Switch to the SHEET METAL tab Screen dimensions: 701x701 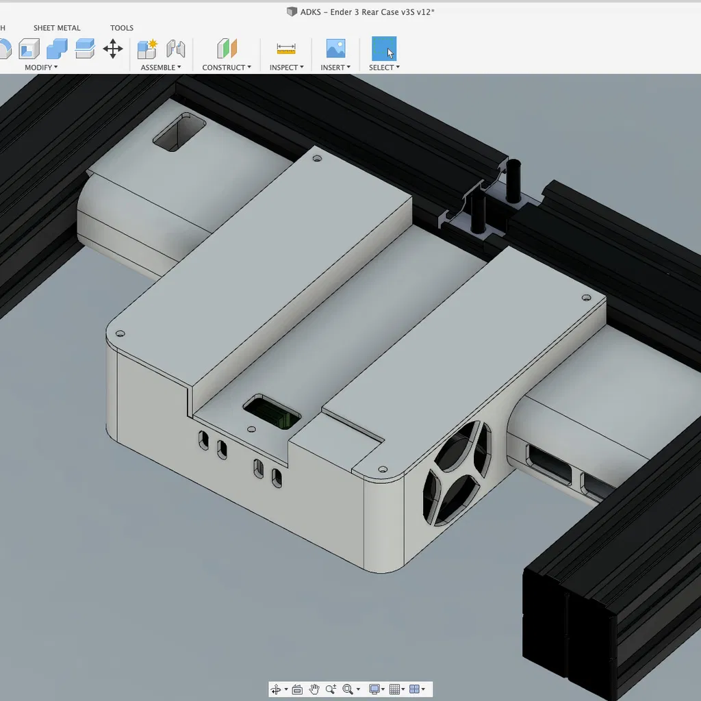point(57,28)
